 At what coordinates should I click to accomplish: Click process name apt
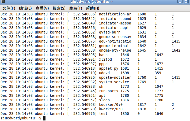coord(102,95)
